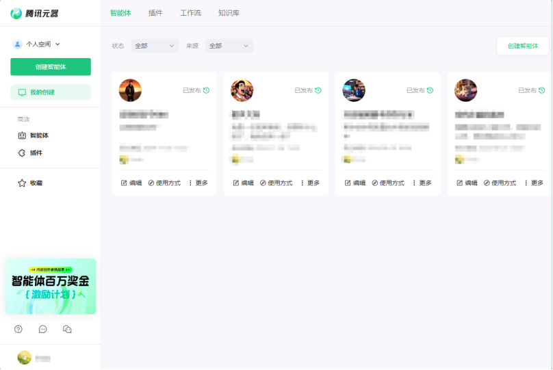This screenshot has height=370, width=553.
Task: Open the 工作流 tab
Action: tap(190, 13)
